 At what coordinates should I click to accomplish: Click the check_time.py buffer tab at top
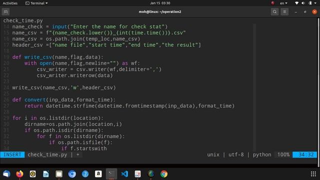tap(23, 20)
